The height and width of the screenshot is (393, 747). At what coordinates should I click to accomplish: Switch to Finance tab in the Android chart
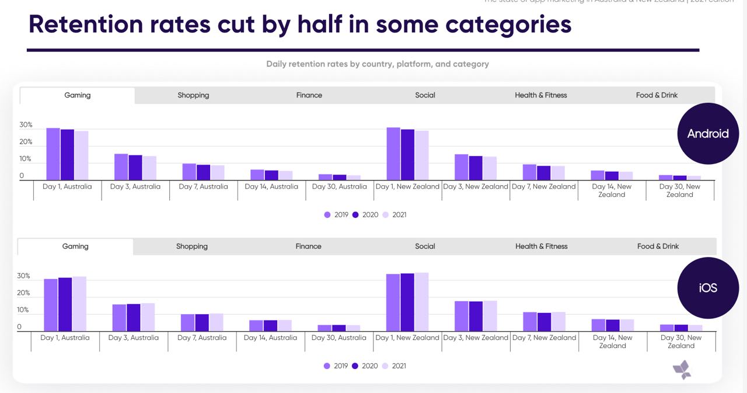(309, 95)
